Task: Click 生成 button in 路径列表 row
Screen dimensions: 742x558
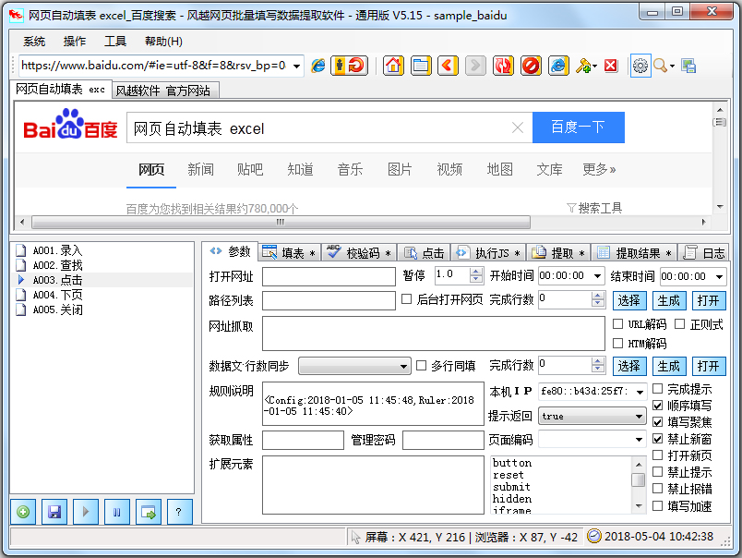Action: 669,300
